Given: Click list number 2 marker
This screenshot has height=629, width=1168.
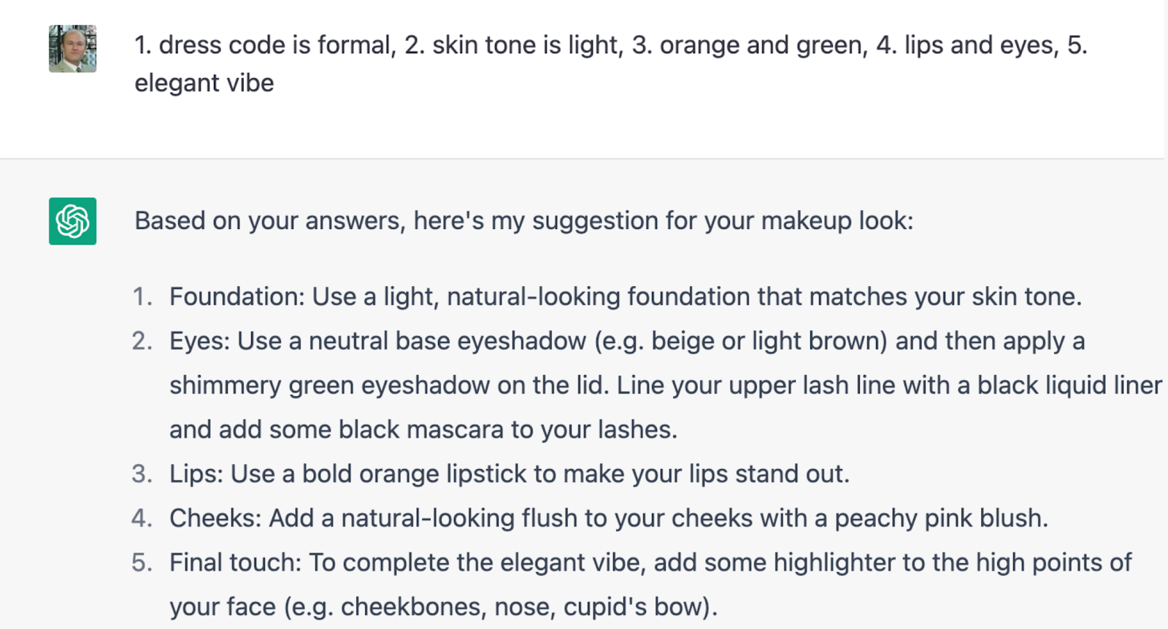Looking at the screenshot, I should point(142,341).
